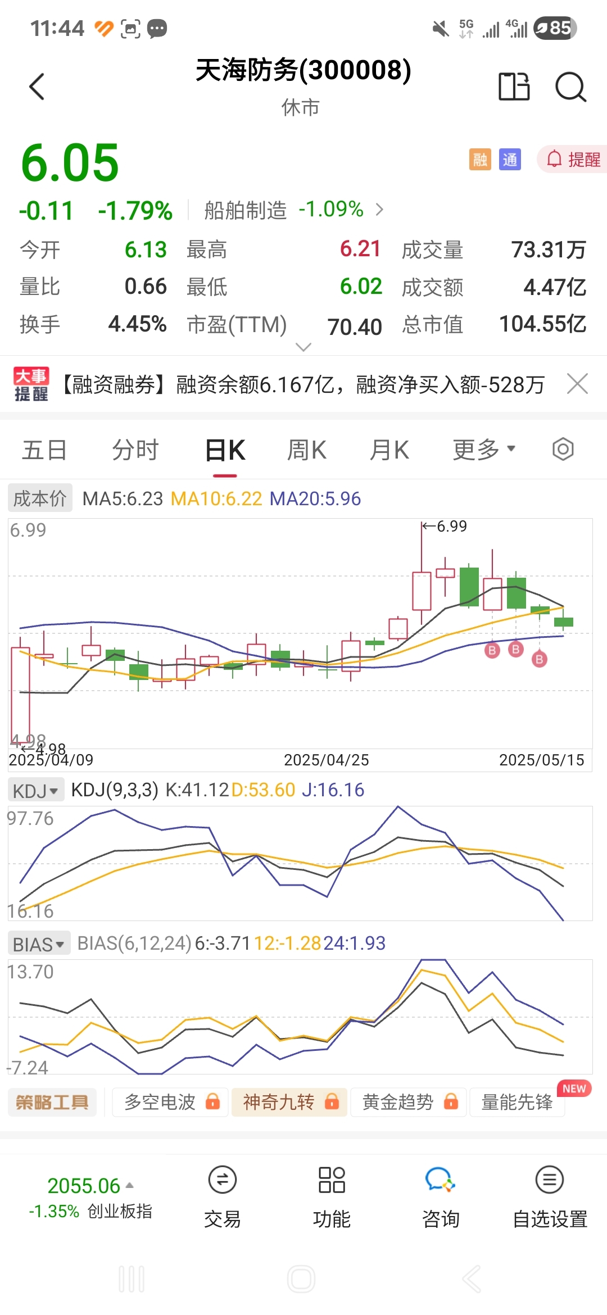Toggle 成本价 overlay button
The width and height of the screenshot is (607, 1315).
[40, 498]
